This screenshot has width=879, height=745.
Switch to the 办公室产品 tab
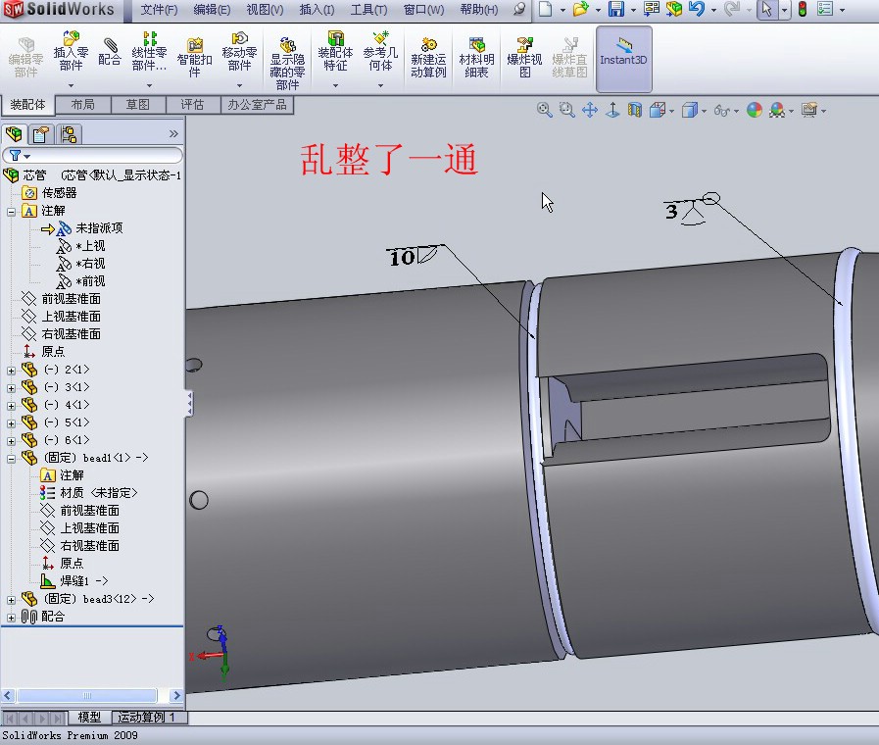257,105
